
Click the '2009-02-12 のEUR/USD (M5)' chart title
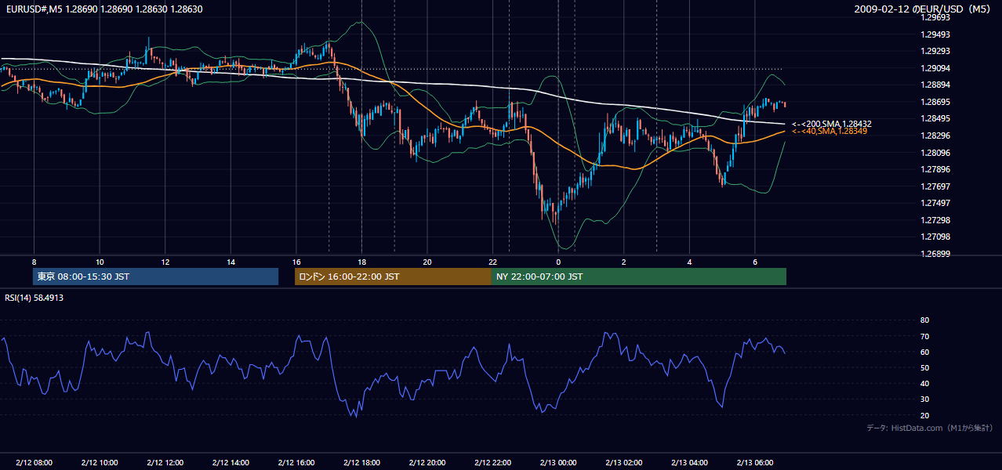923,9
